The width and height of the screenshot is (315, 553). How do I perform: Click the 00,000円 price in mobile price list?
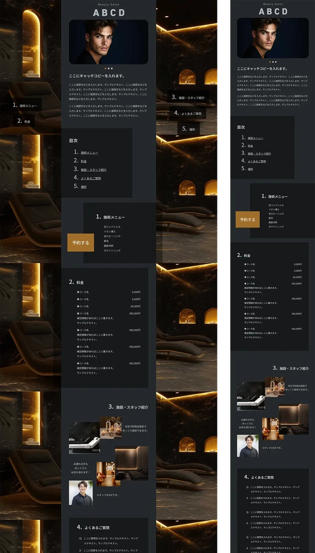tap(297, 277)
